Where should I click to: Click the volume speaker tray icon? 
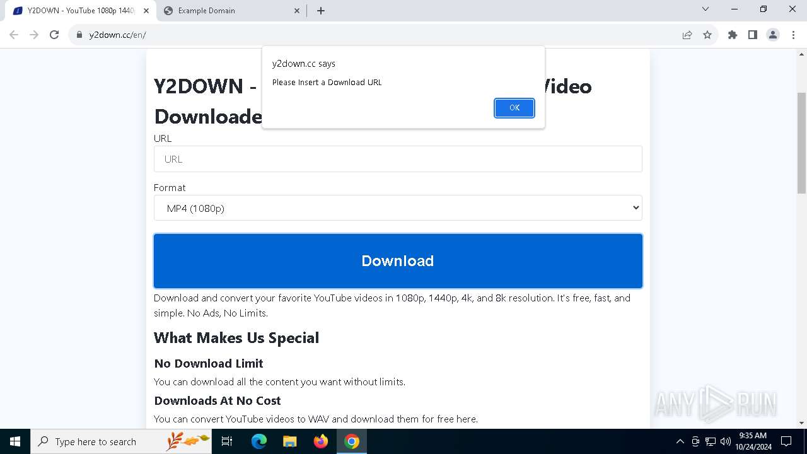726,441
